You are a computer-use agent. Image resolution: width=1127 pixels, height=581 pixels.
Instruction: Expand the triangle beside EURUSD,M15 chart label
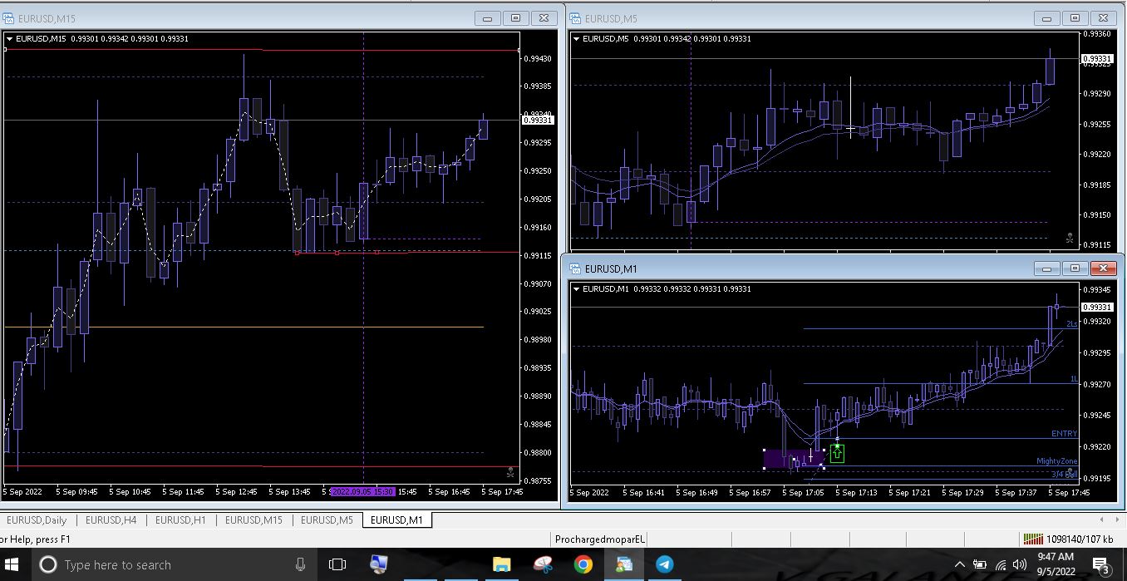coord(9,38)
